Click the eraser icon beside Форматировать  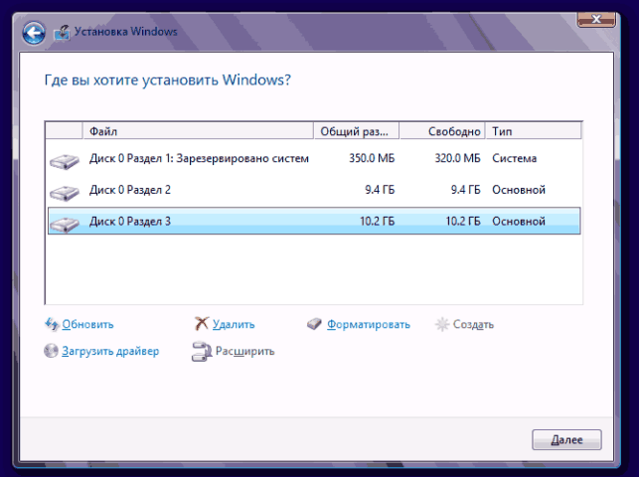(314, 324)
